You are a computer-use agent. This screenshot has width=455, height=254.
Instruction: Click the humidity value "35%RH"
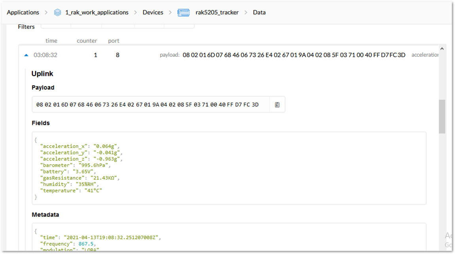coord(86,185)
